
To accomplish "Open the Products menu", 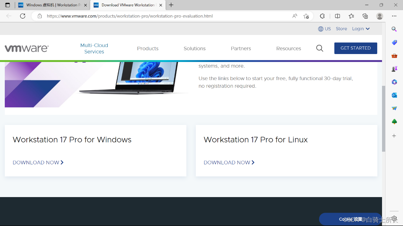I will pos(148,48).
